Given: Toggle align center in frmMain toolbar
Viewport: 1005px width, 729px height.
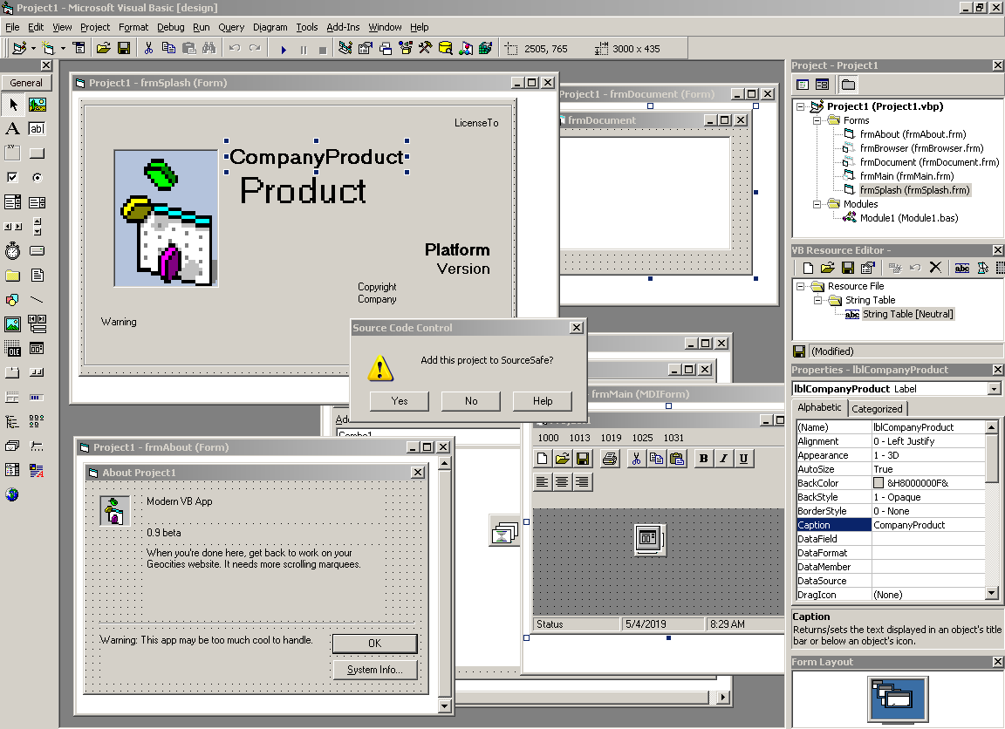Looking at the screenshot, I should click(x=562, y=481).
